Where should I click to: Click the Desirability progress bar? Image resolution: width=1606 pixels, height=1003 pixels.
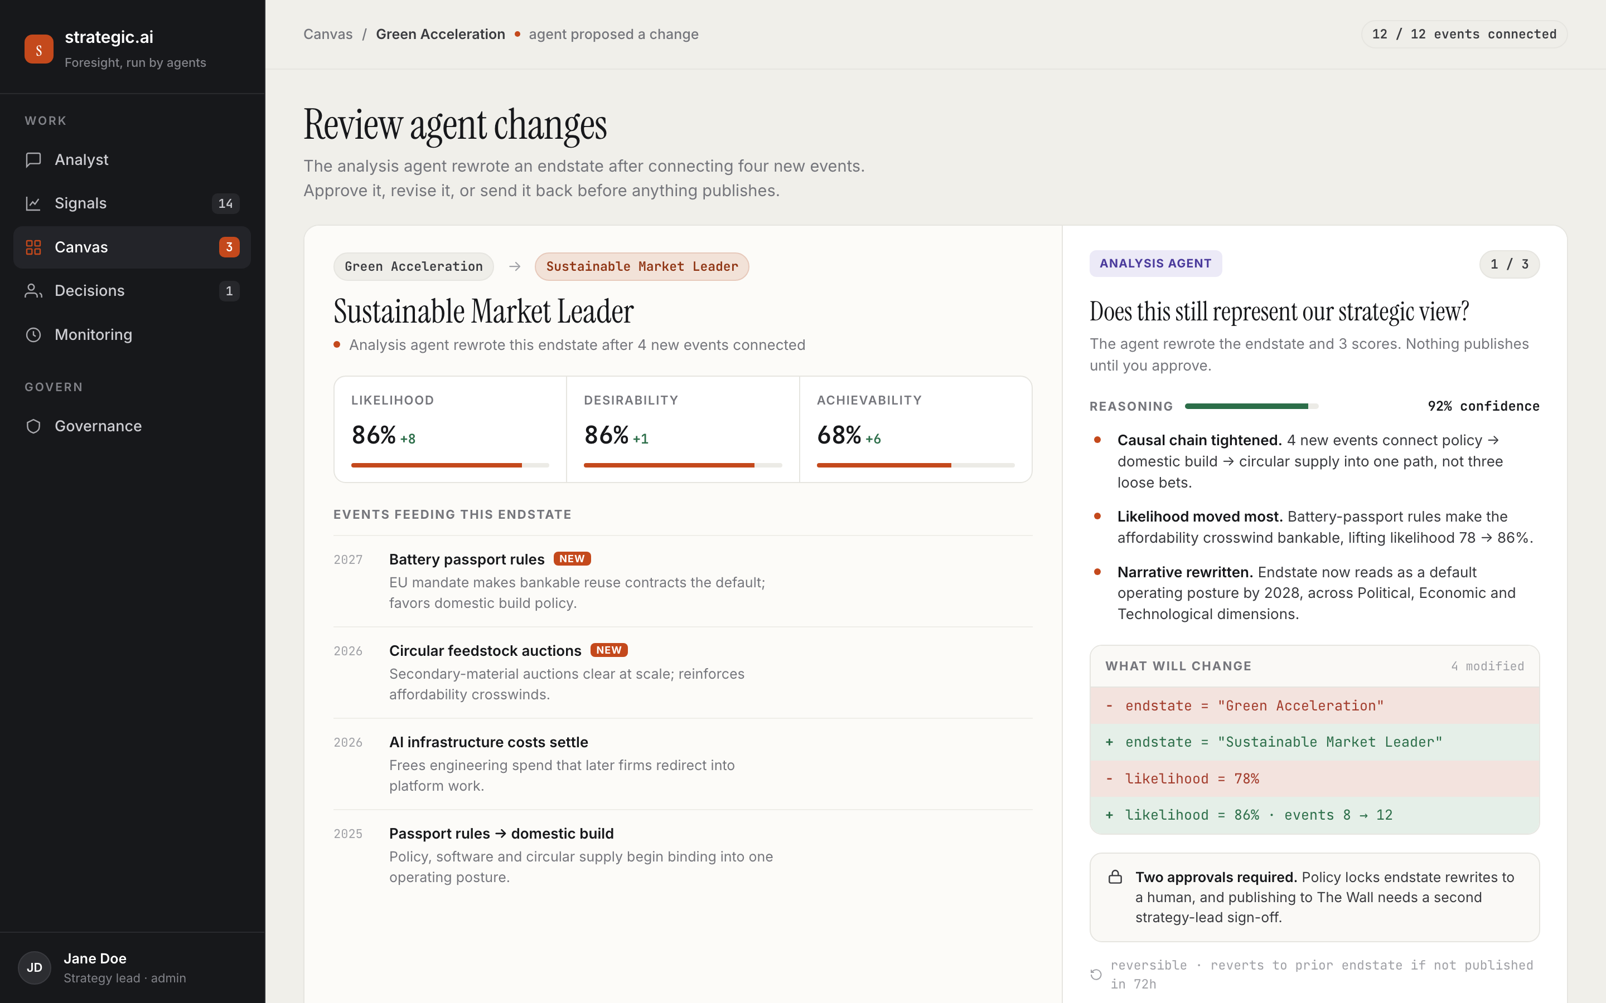click(x=683, y=466)
